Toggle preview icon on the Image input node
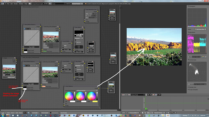209x117 pixels. coord(15,58)
